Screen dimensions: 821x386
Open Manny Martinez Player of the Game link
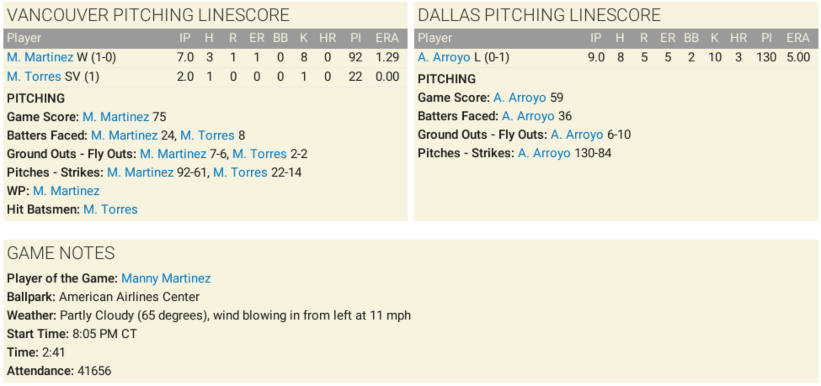[166, 278]
